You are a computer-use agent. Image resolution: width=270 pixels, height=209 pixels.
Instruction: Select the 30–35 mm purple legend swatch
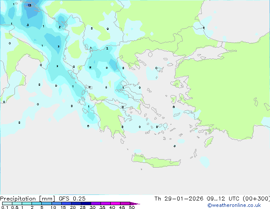[x=96, y=203]
